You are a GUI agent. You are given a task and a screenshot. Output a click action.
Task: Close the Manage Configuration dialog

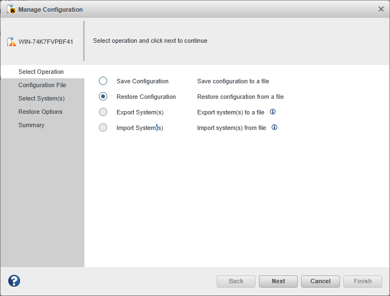pos(381,9)
